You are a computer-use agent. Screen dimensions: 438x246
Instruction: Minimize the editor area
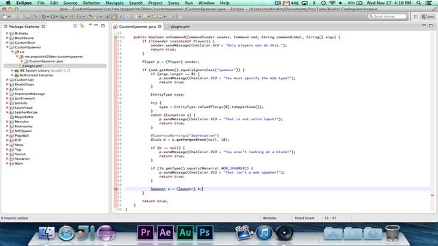point(424,25)
